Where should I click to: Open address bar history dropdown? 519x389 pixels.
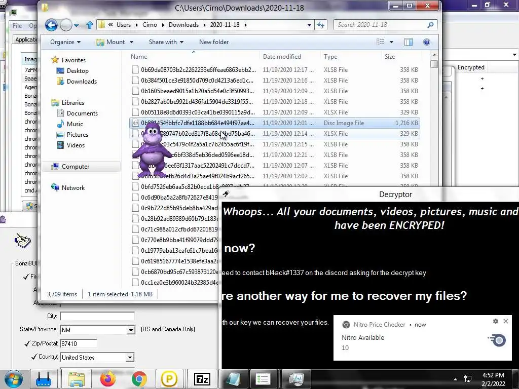(309, 25)
